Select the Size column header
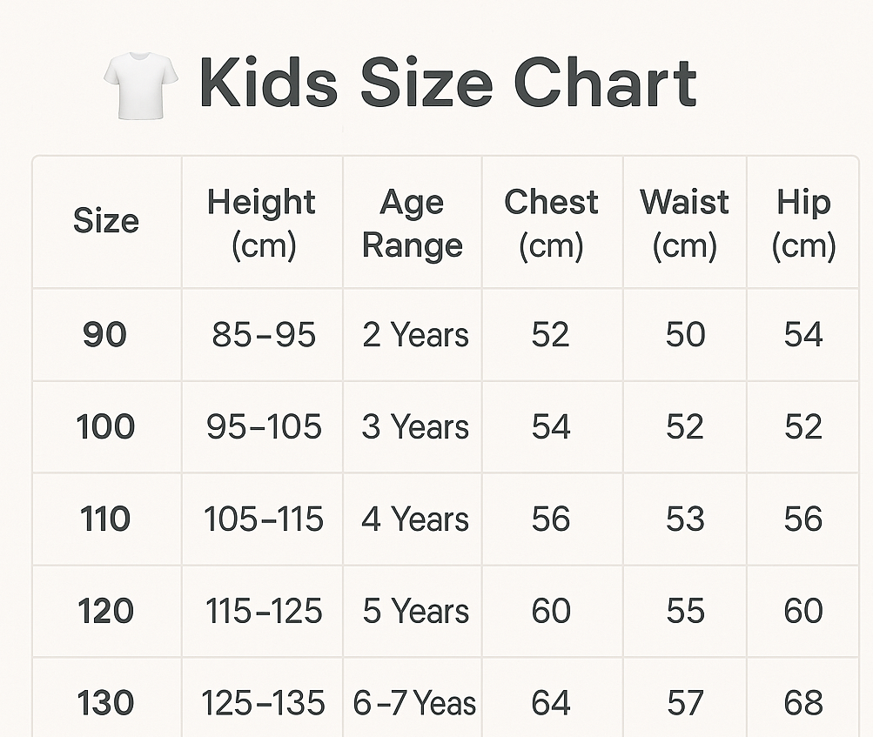 tap(106, 221)
